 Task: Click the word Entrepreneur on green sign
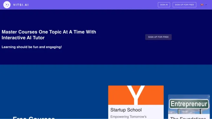click(188, 104)
